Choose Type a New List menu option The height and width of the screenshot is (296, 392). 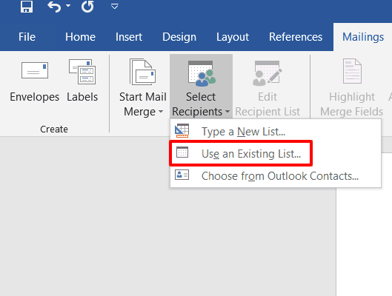coord(276,131)
